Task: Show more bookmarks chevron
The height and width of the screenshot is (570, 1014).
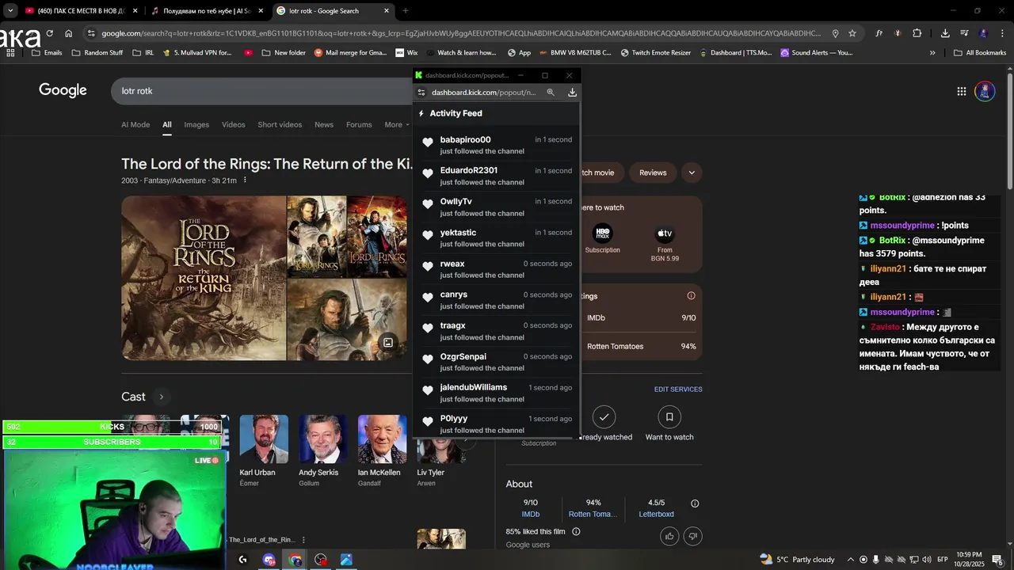Action: (932, 53)
